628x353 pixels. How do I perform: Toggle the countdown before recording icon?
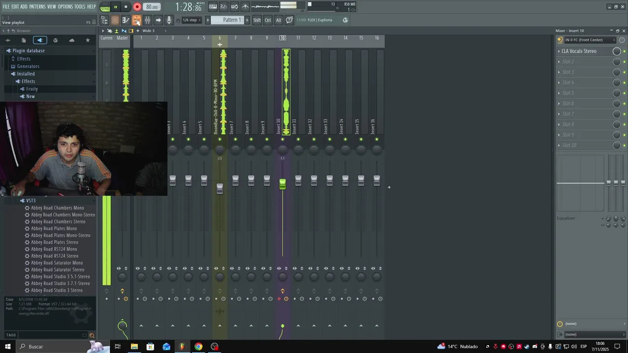[x=224, y=7]
